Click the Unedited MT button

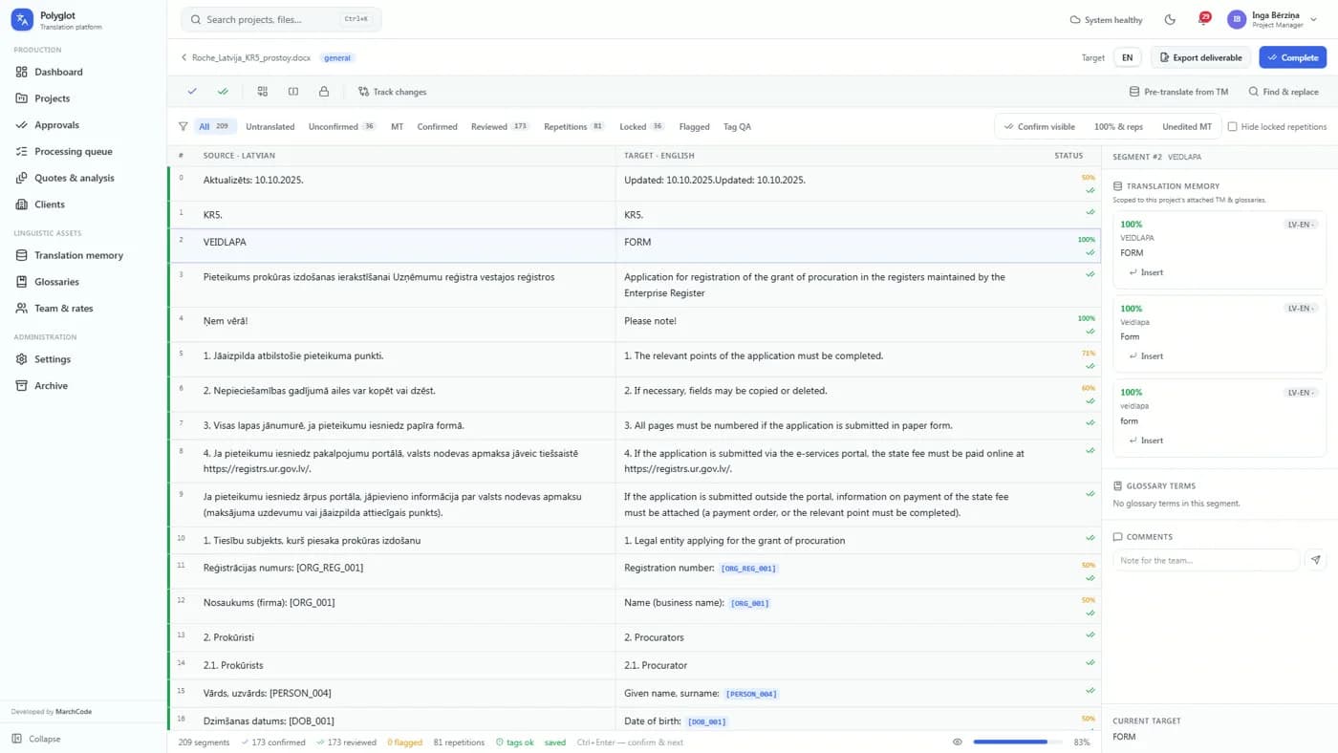tap(1186, 126)
